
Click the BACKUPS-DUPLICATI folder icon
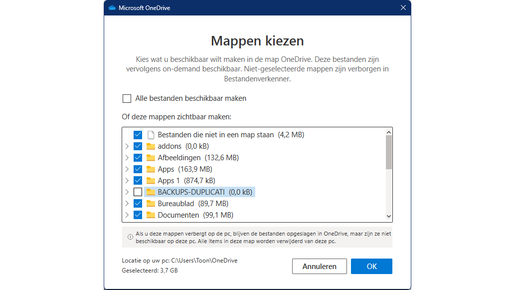point(151,192)
